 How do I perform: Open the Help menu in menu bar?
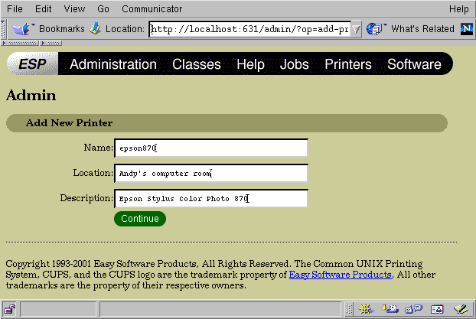458,9
